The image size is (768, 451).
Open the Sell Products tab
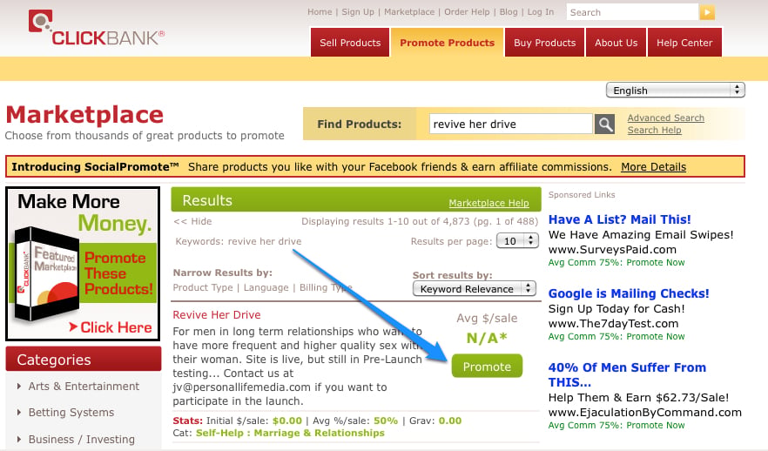[350, 43]
